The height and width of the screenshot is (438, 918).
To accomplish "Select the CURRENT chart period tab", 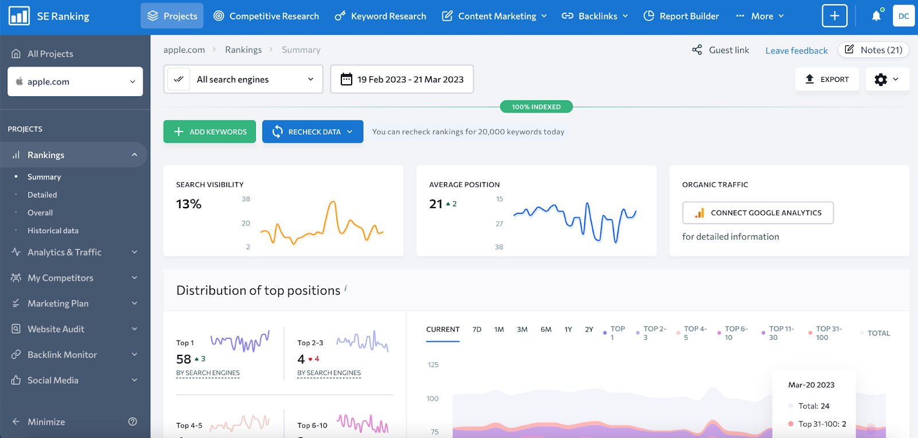I will pyautogui.click(x=443, y=330).
